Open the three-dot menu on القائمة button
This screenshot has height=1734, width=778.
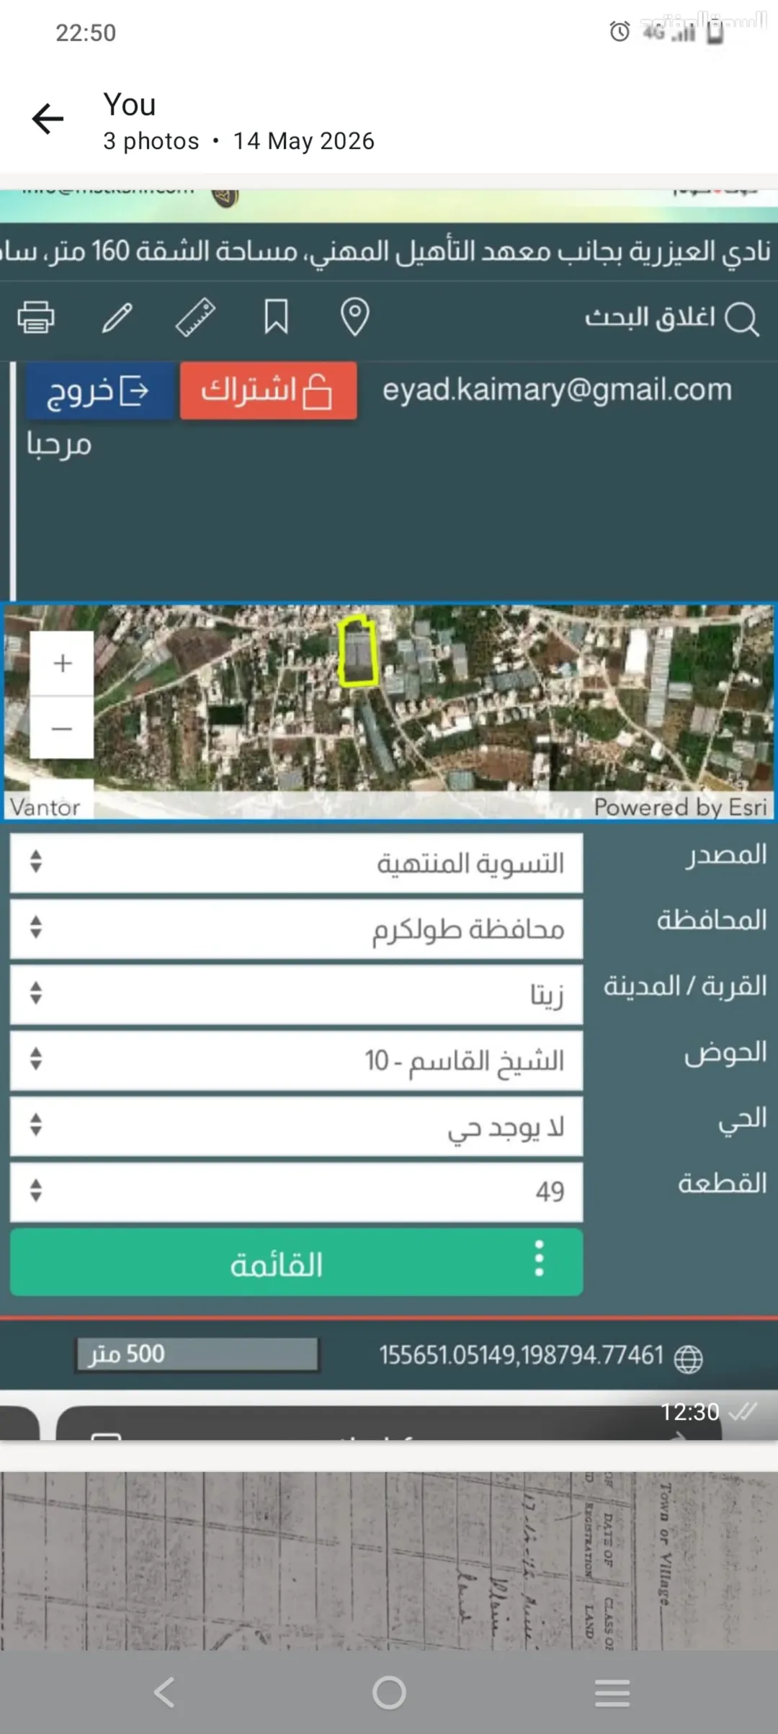pos(539,1259)
